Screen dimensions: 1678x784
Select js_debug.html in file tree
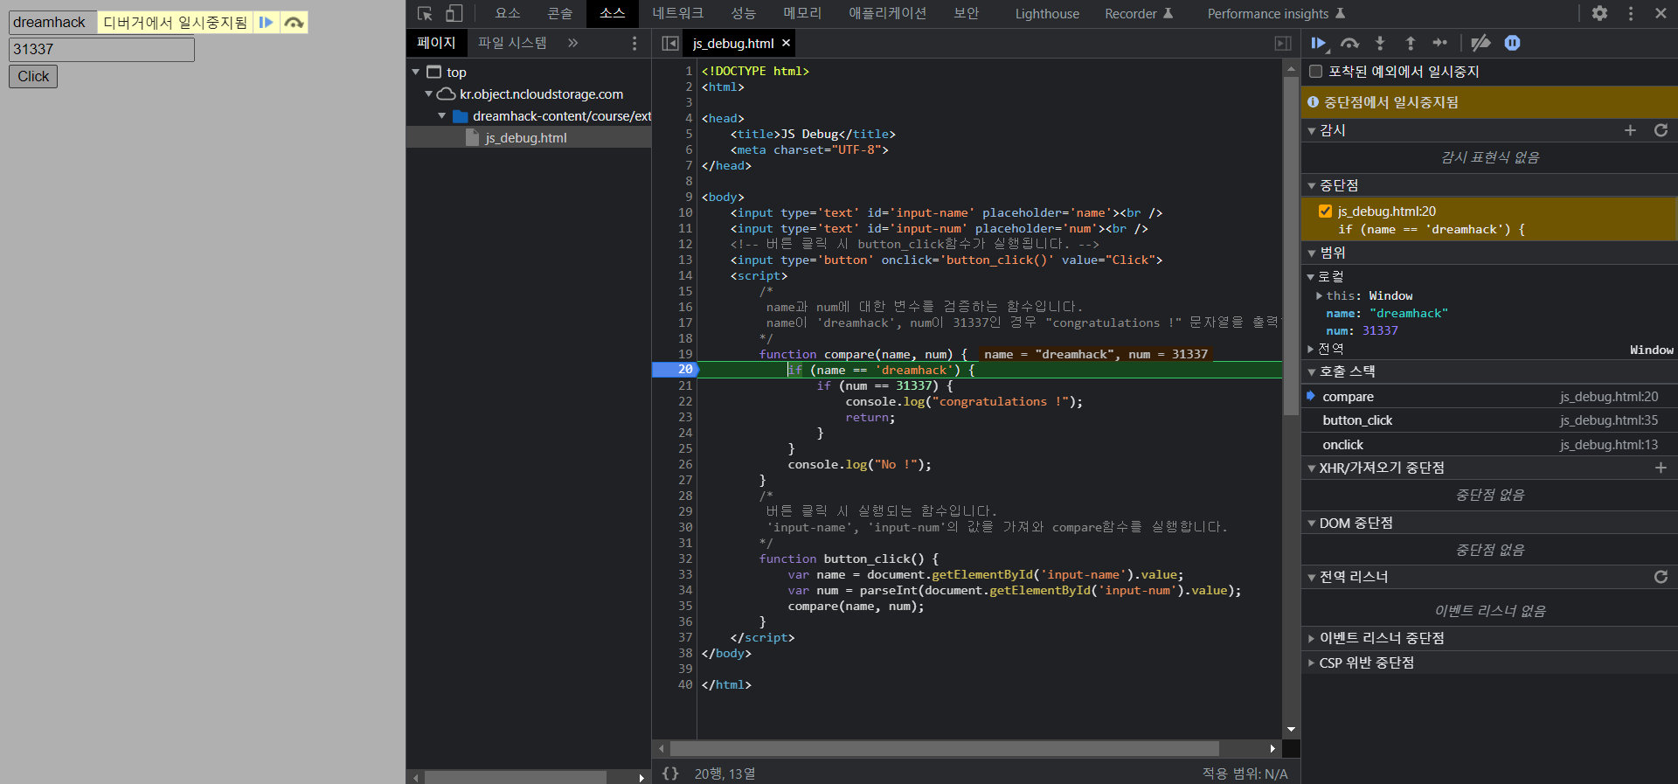click(x=529, y=137)
